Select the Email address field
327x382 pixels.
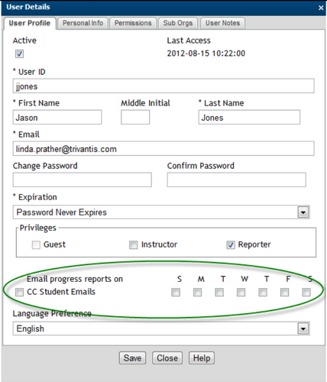coord(163,148)
